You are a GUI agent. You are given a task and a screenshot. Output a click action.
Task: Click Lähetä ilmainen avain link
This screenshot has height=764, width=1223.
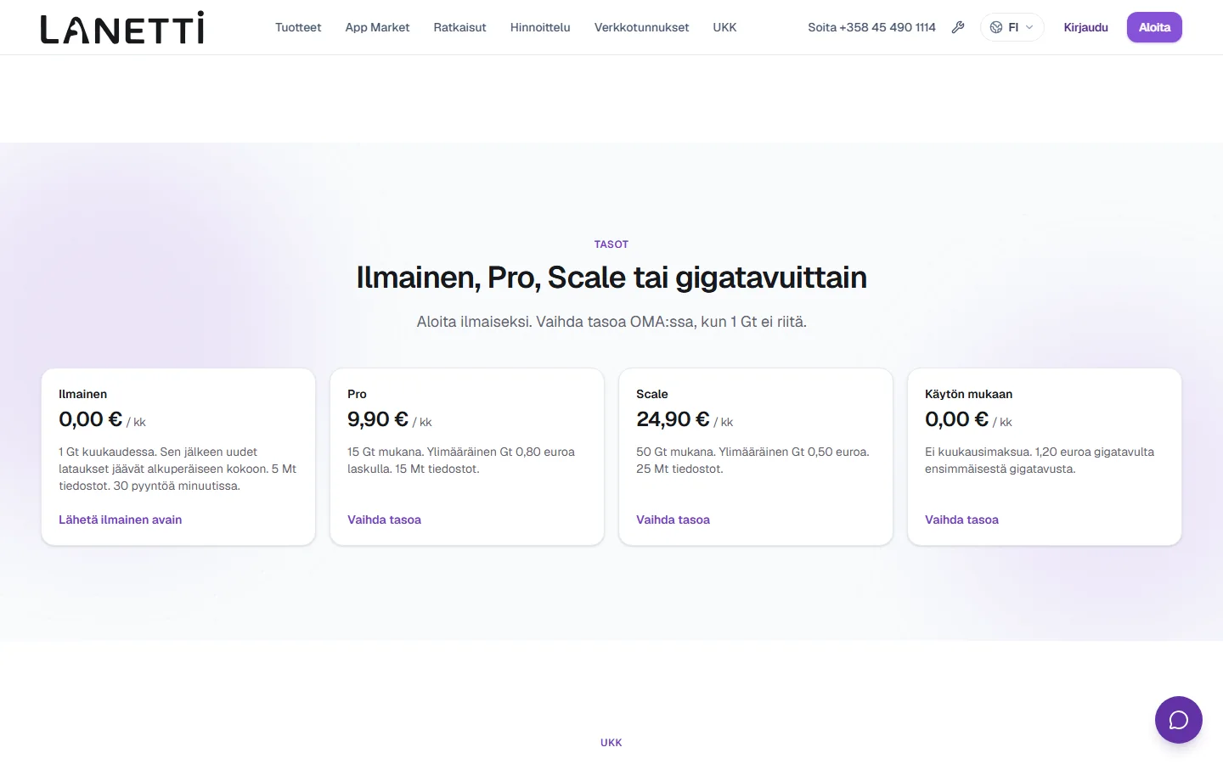[x=121, y=520]
